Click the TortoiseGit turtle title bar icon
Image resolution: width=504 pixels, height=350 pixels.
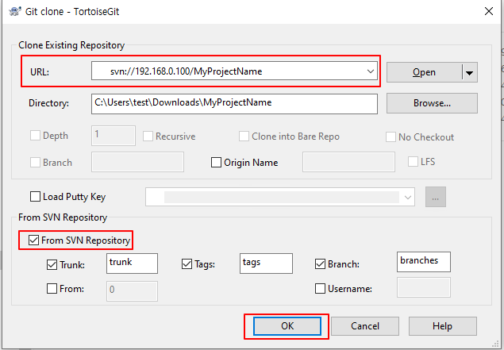point(15,12)
